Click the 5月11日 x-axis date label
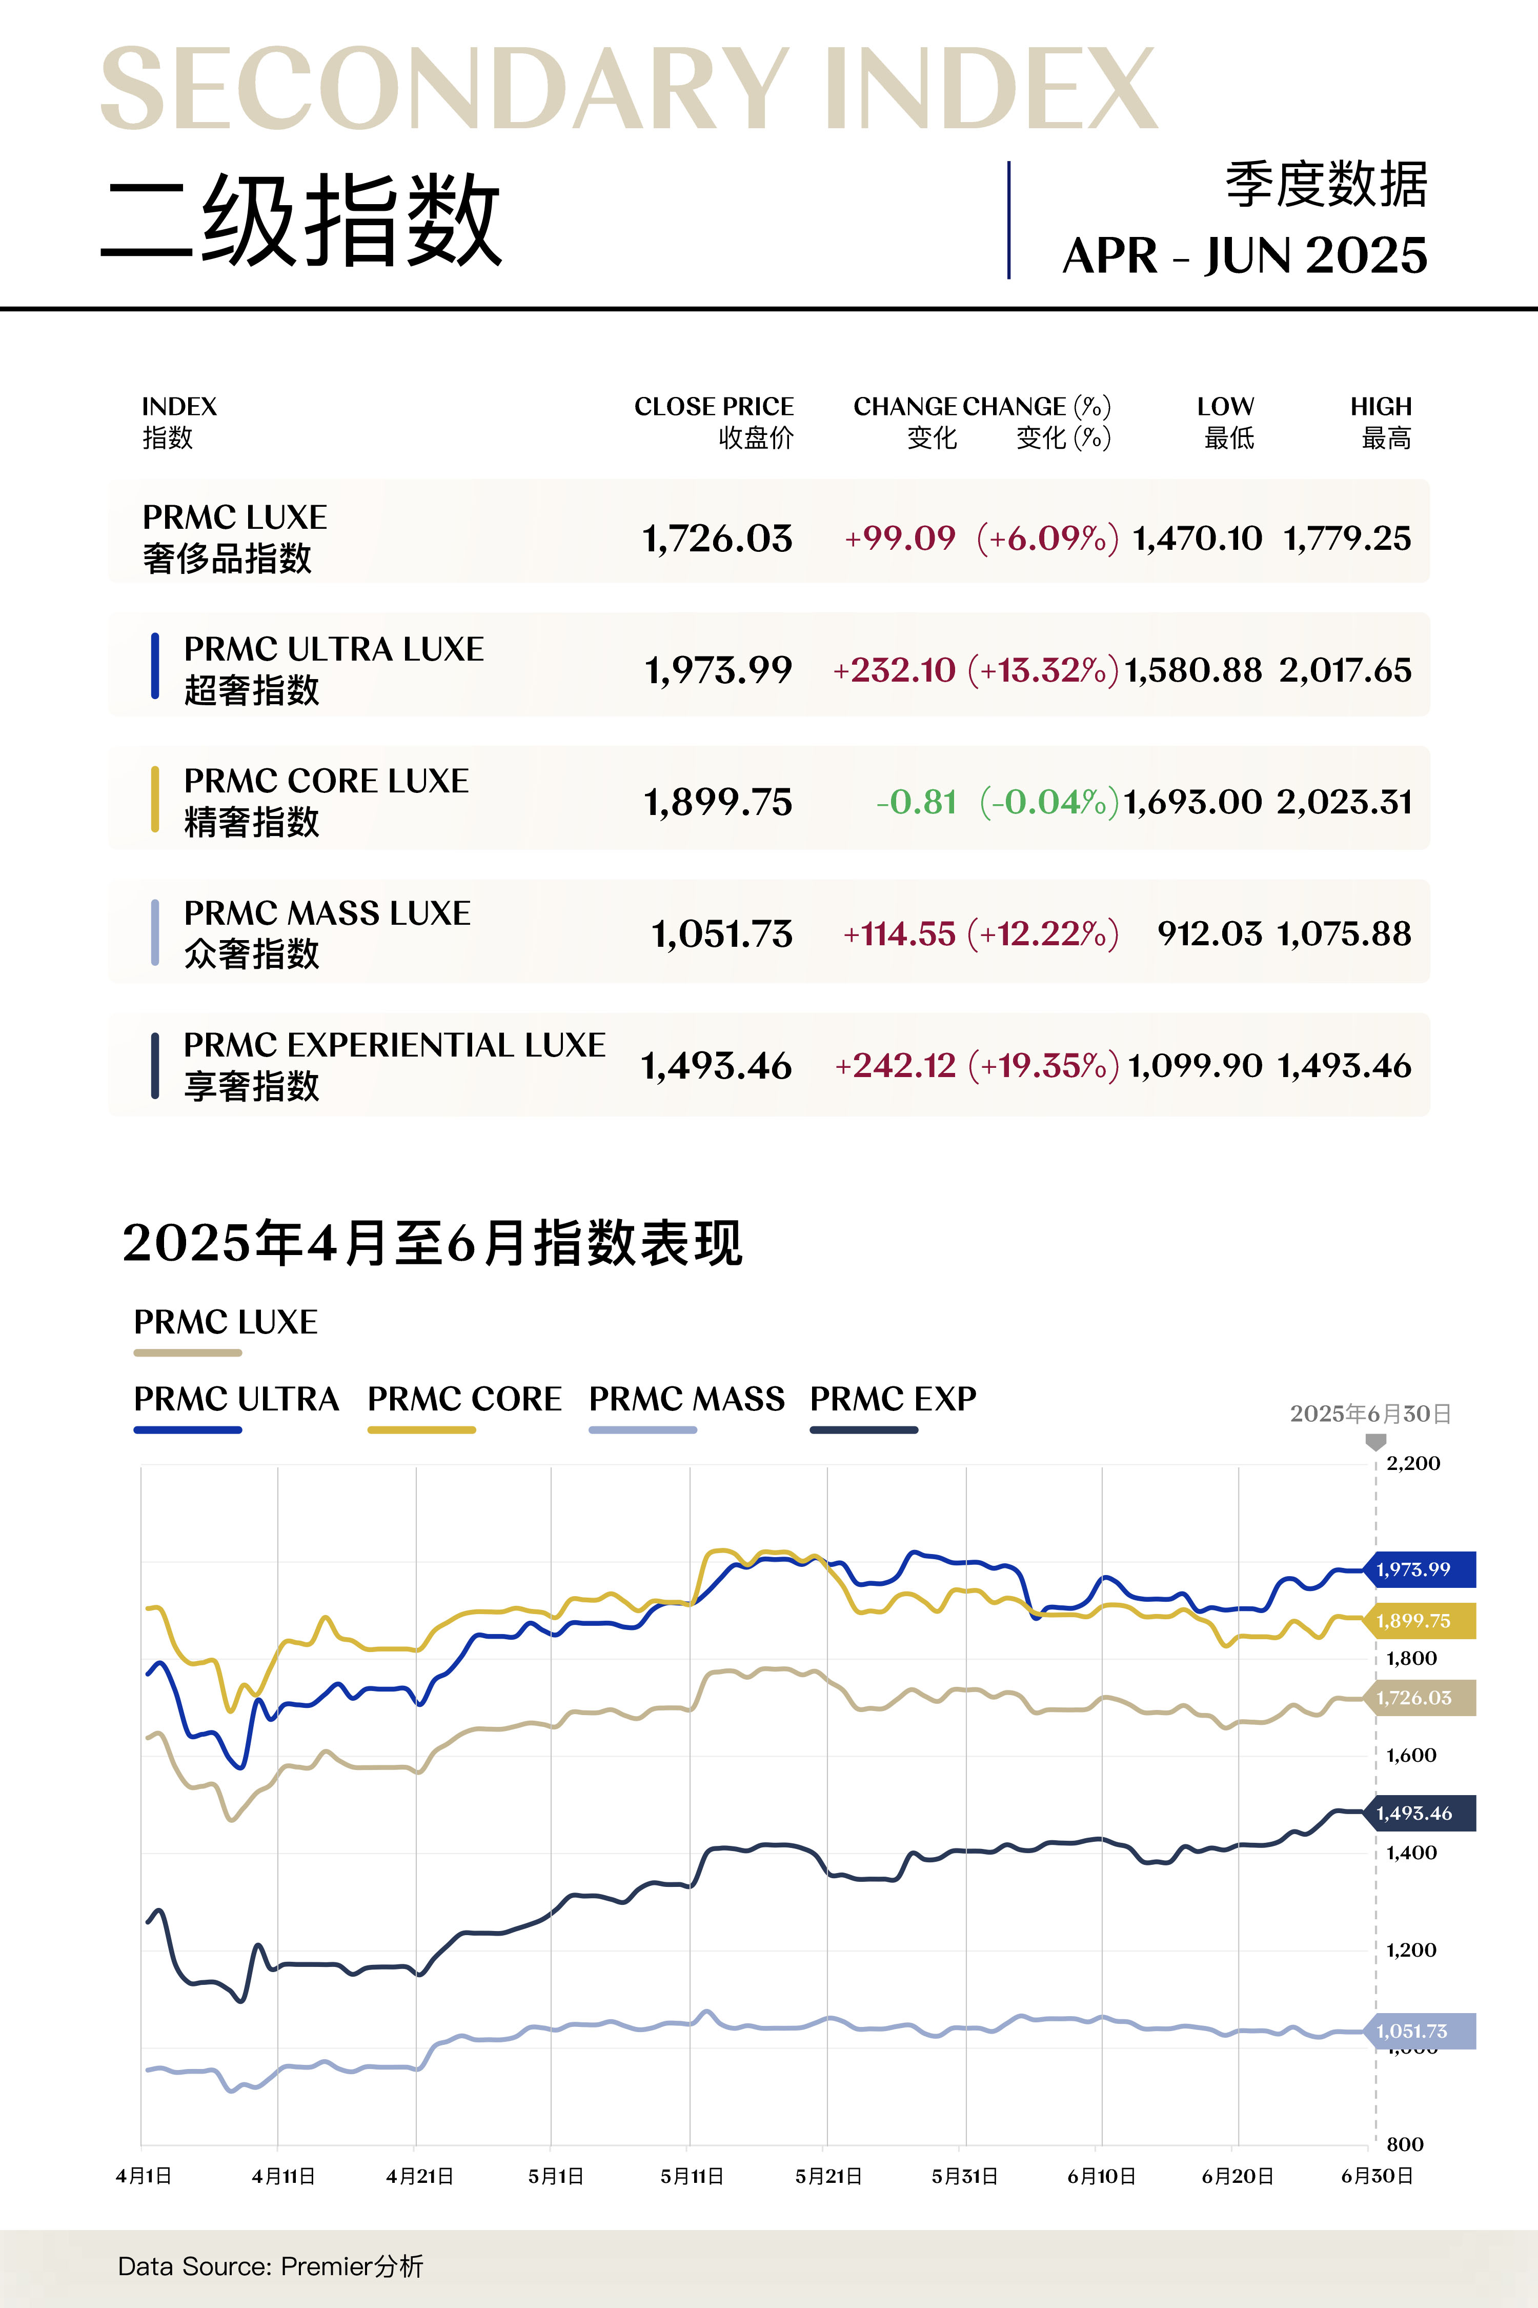Screen dimensions: 1538x2308 [x=692, y=2177]
